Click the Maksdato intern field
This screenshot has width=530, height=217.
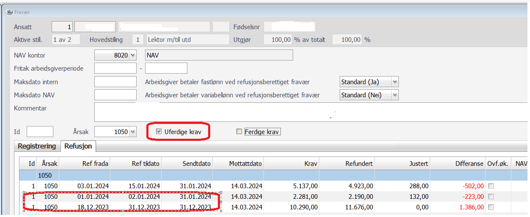tap(115, 82)
